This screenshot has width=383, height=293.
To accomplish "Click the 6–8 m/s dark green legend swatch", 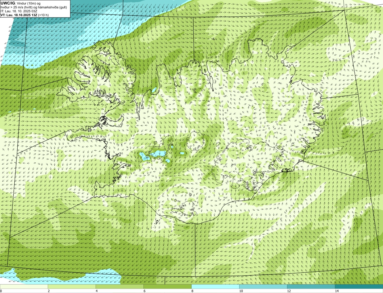I will point(168,286).
